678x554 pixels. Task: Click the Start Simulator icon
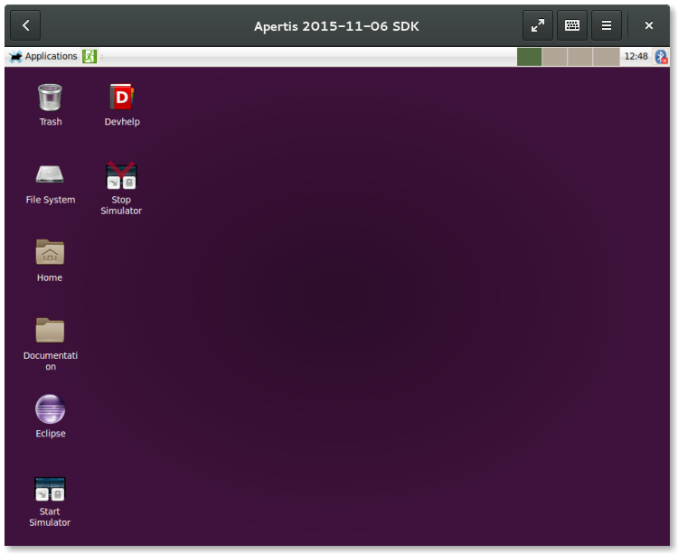pos(50,489)
